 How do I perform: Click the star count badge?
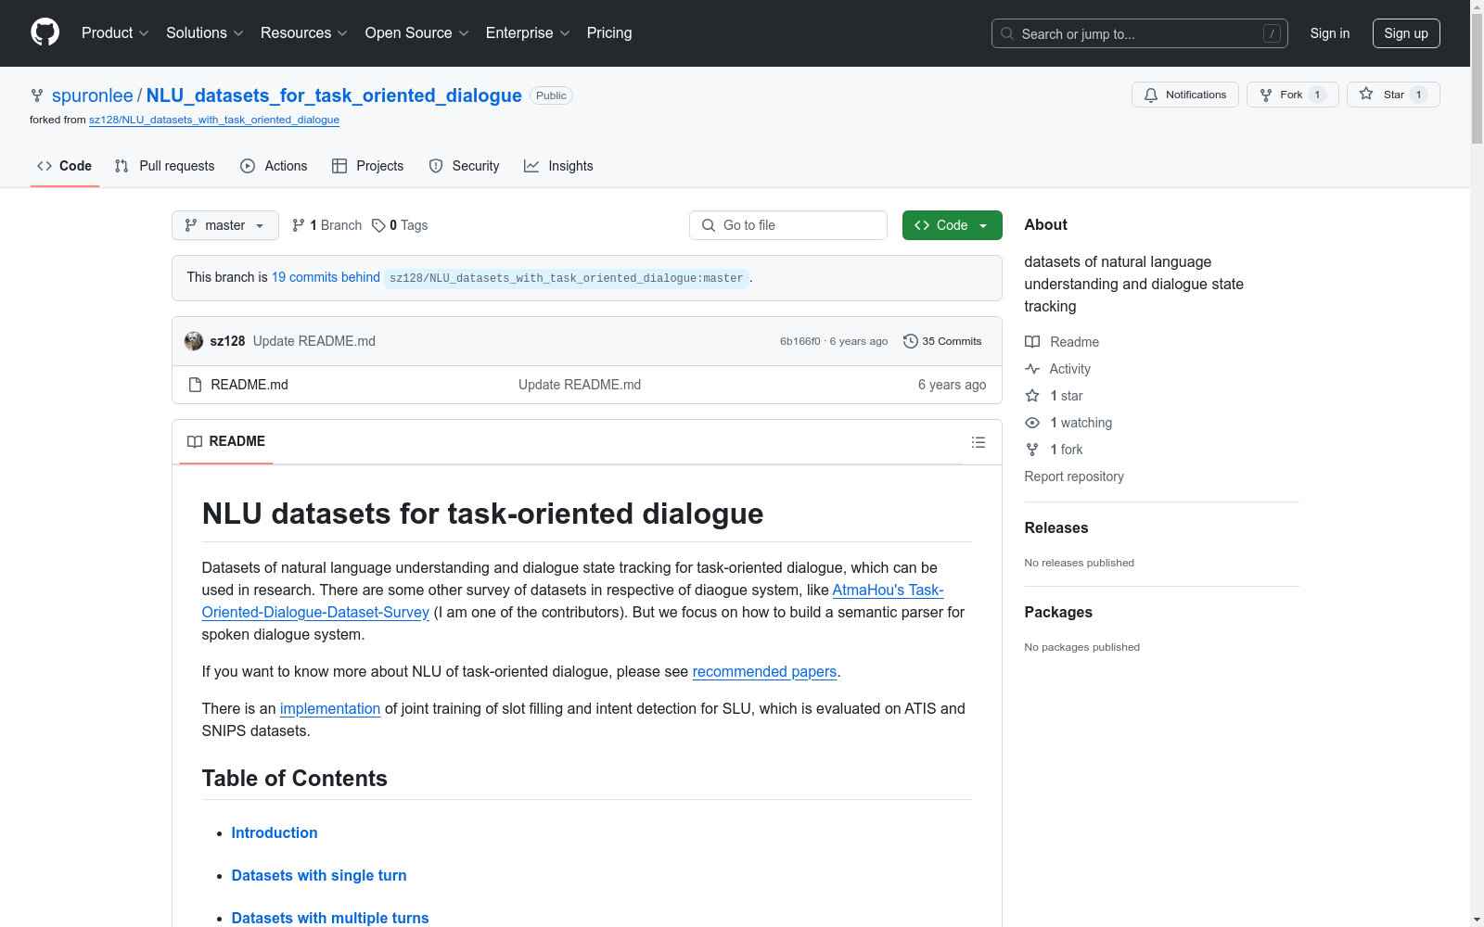1418,95
